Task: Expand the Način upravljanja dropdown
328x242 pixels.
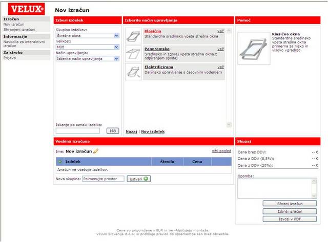Action: tap(88, 58)
